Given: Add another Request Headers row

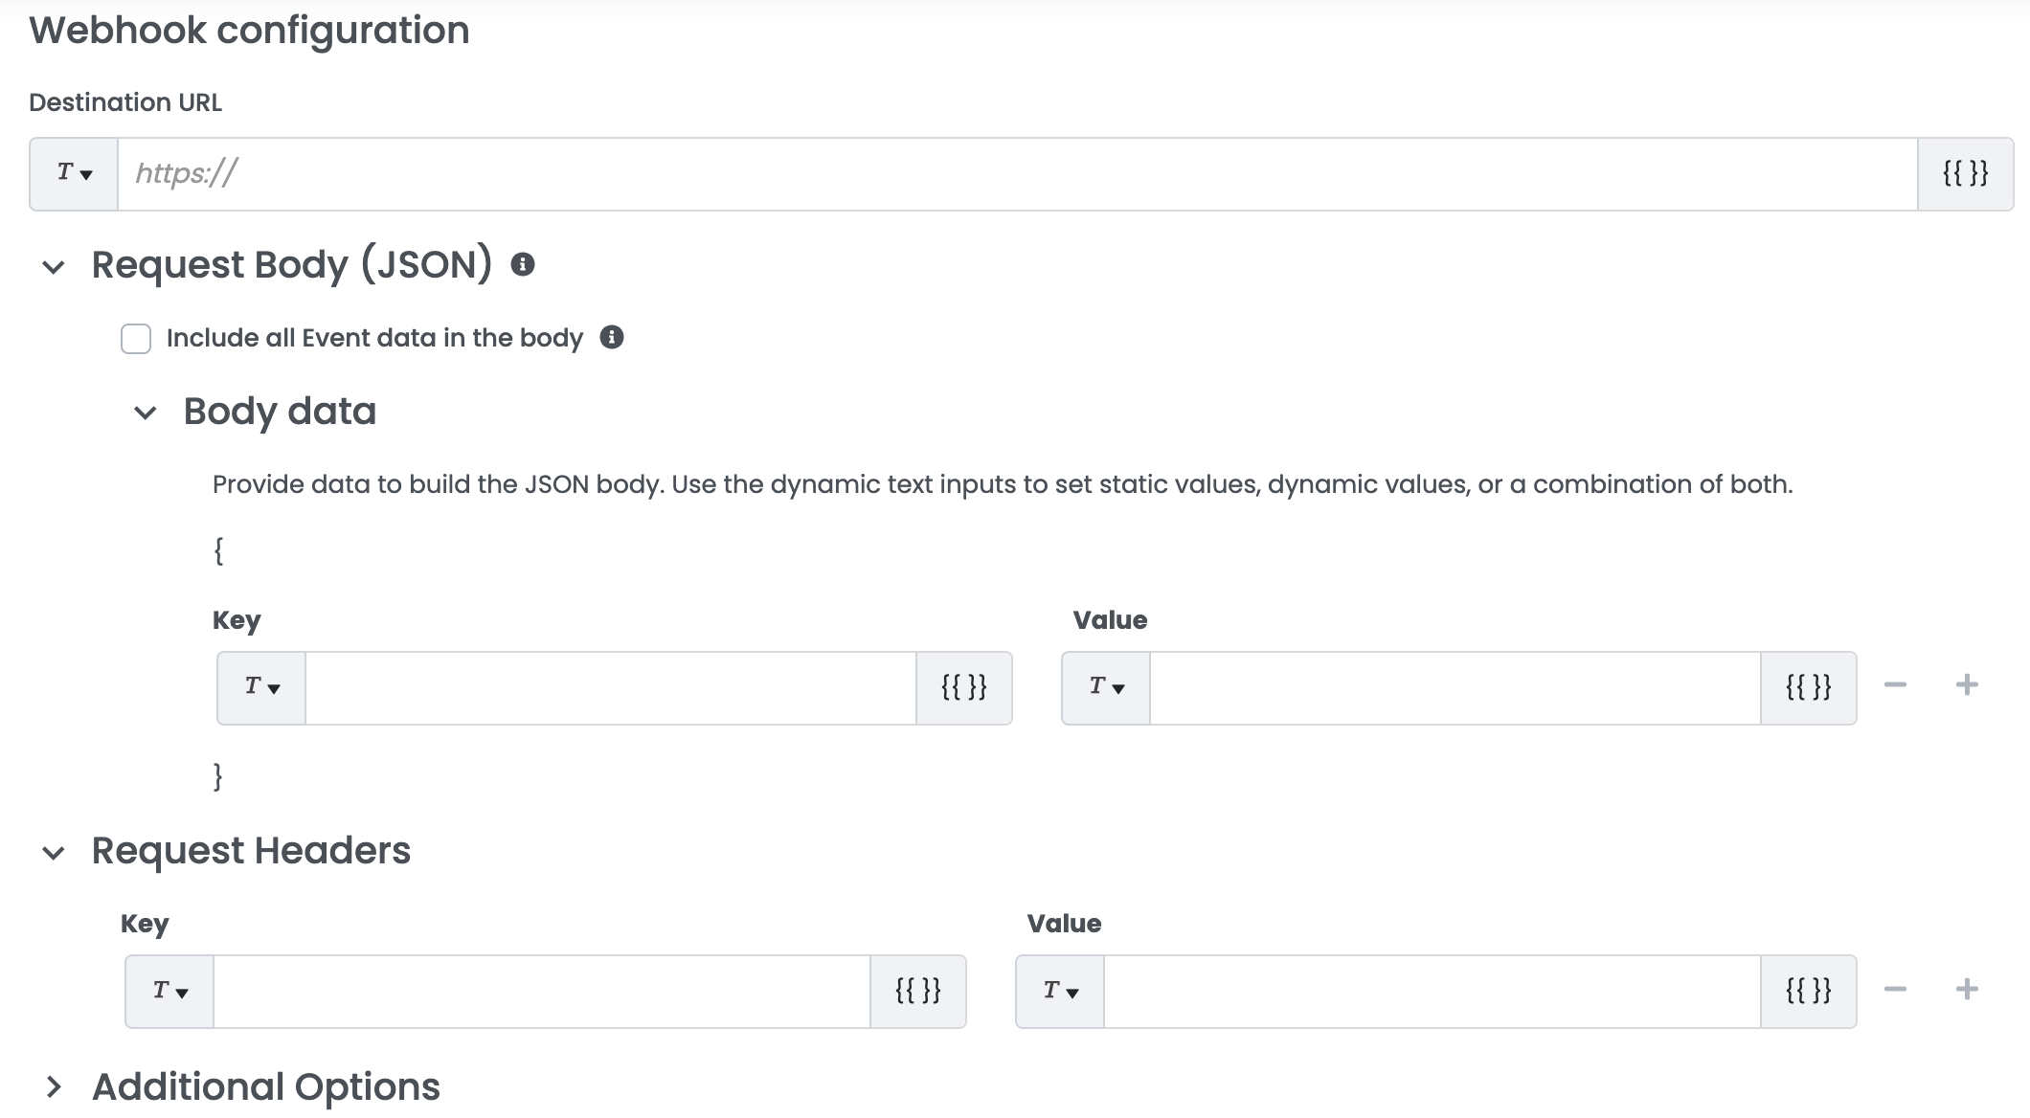Looking at the screenshot, I should pyautogui.click(x=1967, y=989).
